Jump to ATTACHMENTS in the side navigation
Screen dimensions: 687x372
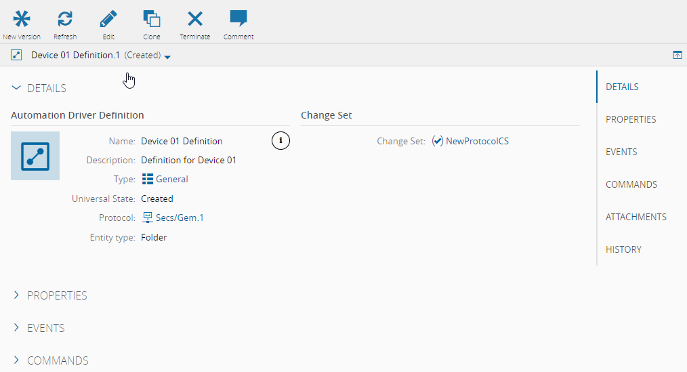click(x=636, y=217)
